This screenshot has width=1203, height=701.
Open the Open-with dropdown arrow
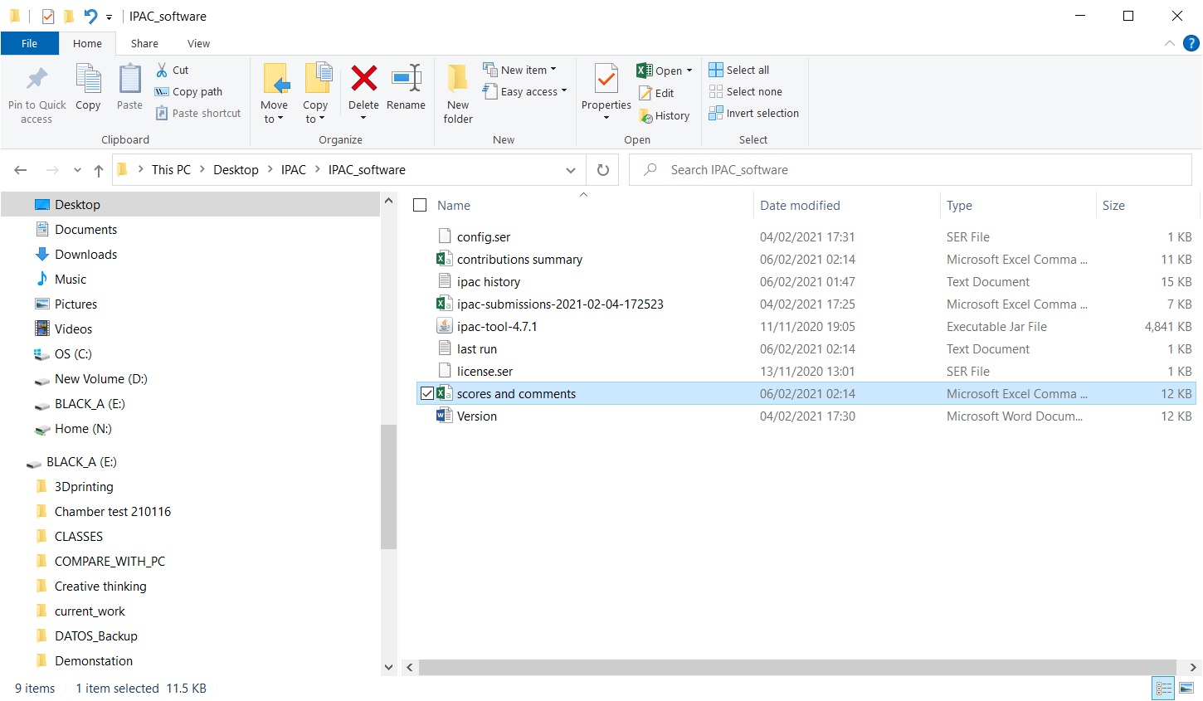pyautogui.click(x=689, y=71)
